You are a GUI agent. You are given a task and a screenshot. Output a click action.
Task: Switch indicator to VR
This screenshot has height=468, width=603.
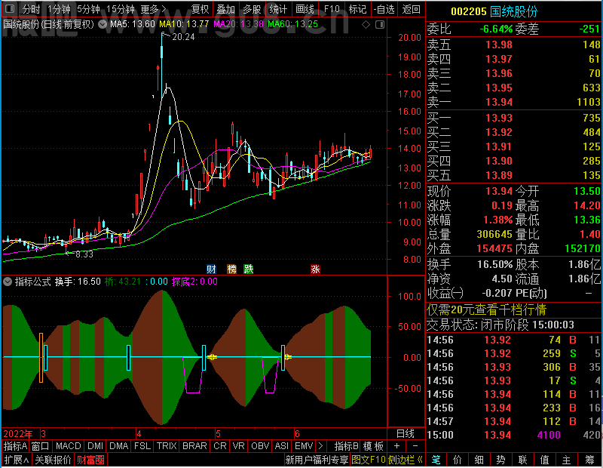pyautogui.click(x=238, y=446)
